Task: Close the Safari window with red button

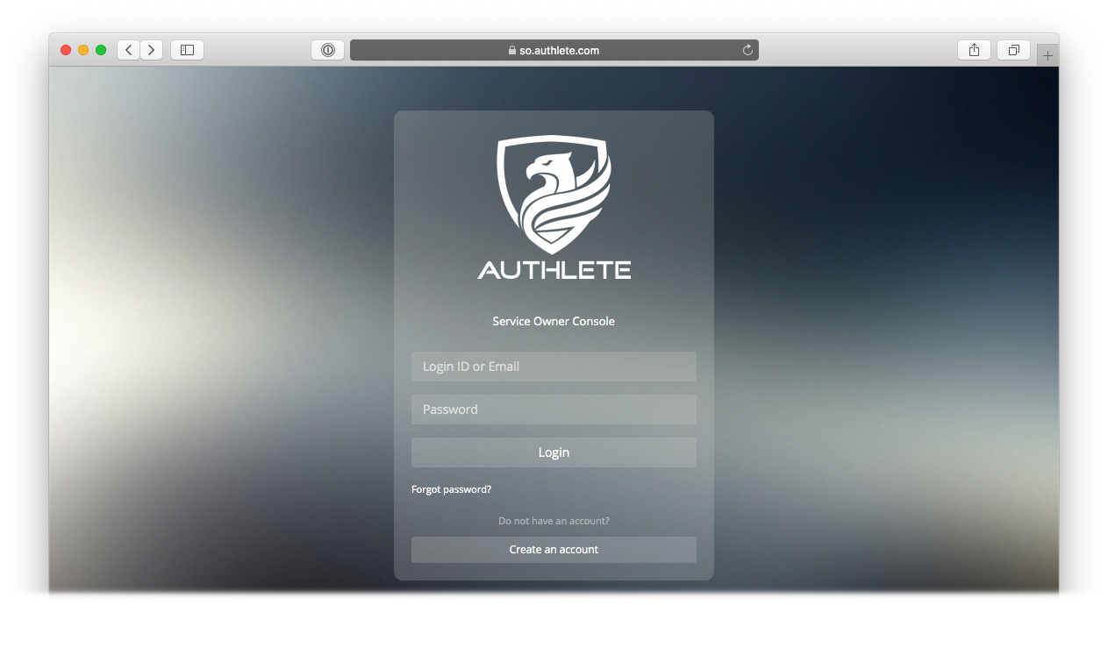Action: pos(66,50)
